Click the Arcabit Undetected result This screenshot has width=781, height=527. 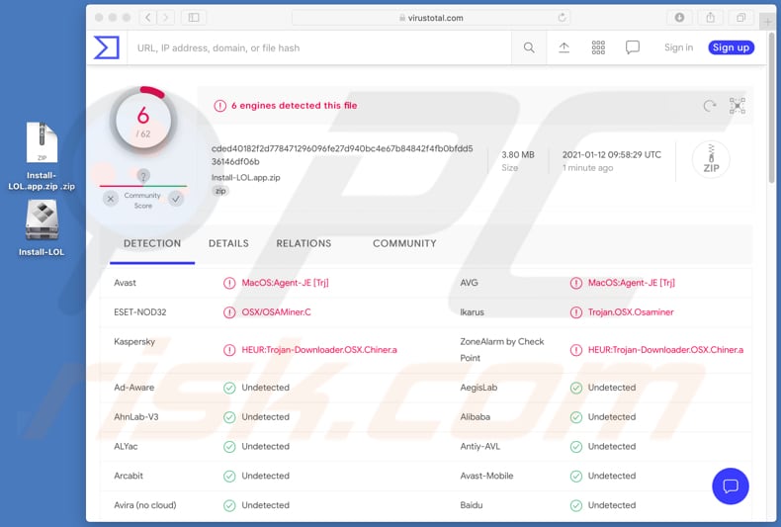[266, 476]
